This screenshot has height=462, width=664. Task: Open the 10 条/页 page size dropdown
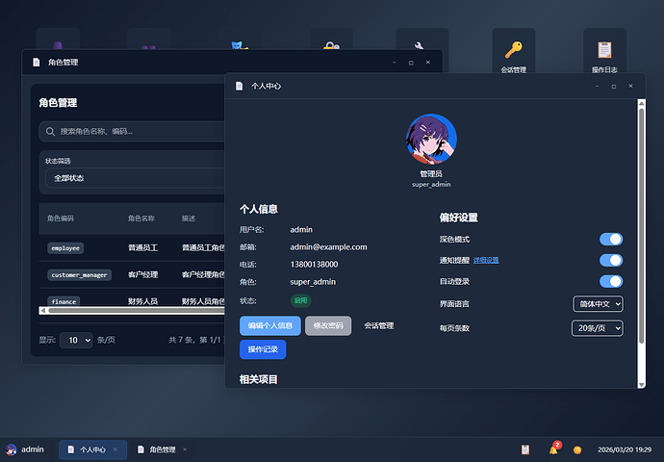pyautogui.click(x=76, y=340)
